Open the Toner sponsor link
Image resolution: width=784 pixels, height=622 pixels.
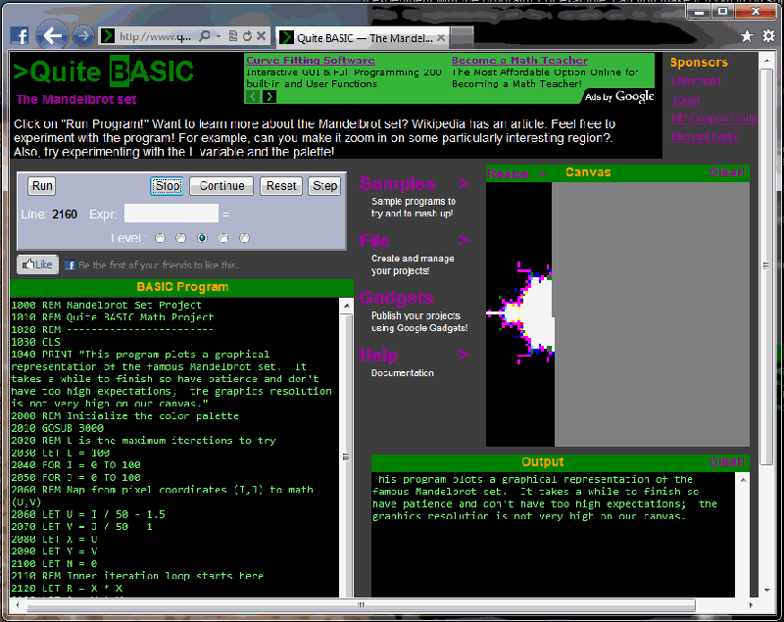coord(686,99)
